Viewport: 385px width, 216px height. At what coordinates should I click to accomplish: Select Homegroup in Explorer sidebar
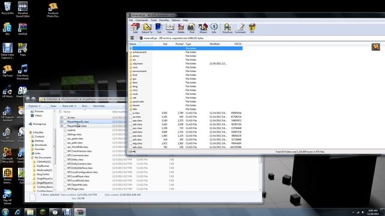pyautogui.click(x=37, y=124)
